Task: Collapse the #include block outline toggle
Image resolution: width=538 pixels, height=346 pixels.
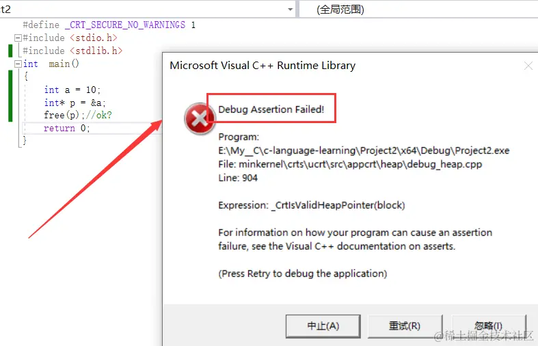Action: point(18,38)
